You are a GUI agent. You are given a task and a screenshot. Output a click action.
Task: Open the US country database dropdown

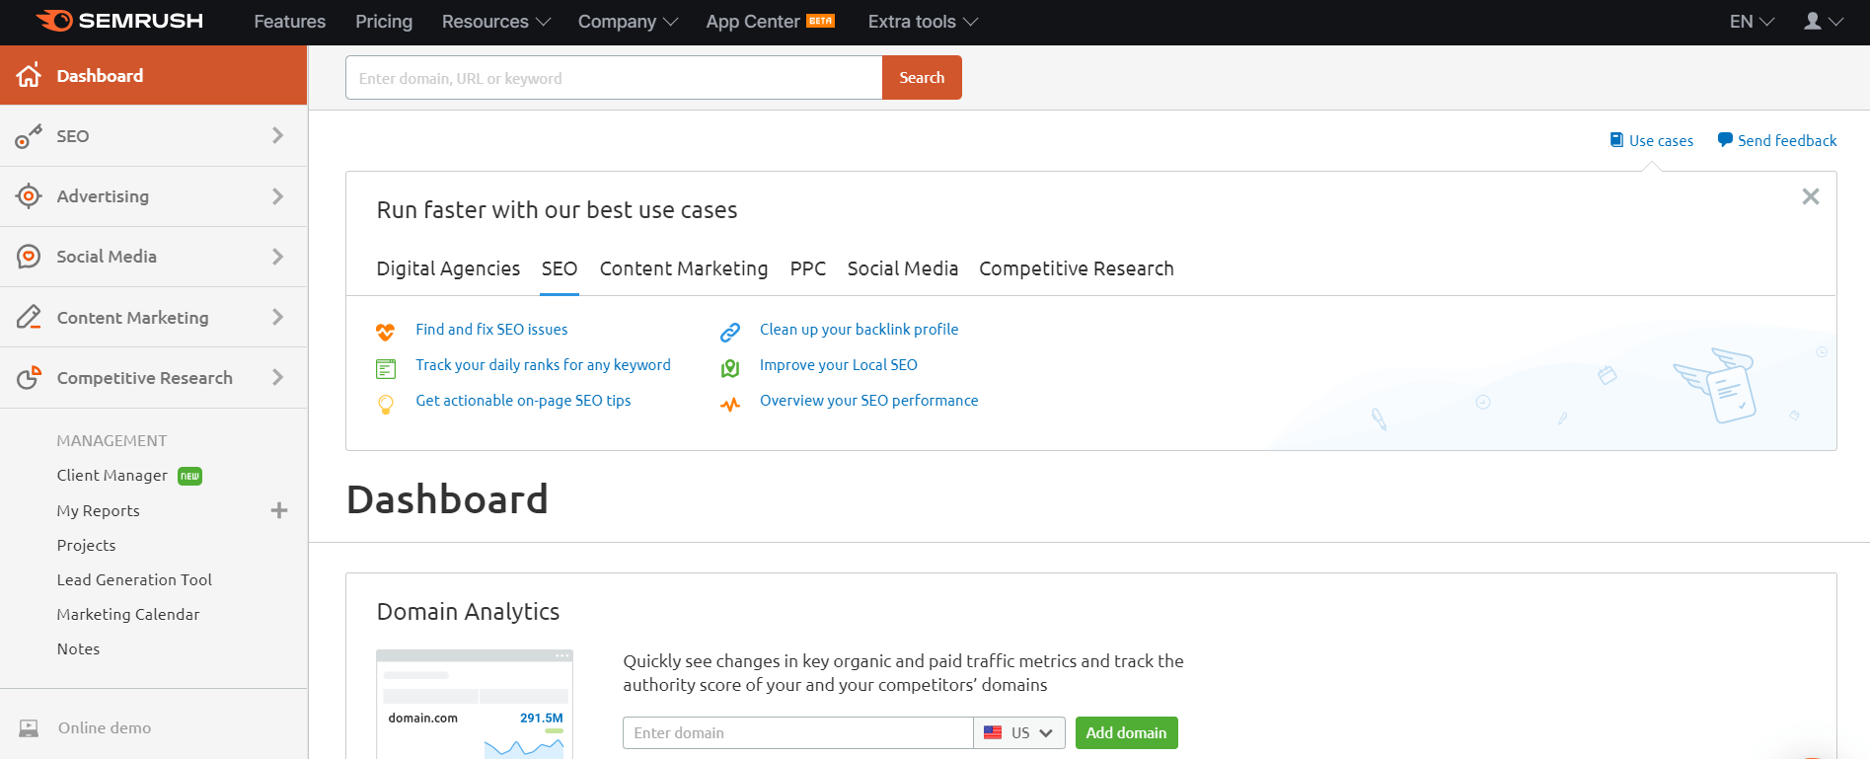(x=1019, y=732)
